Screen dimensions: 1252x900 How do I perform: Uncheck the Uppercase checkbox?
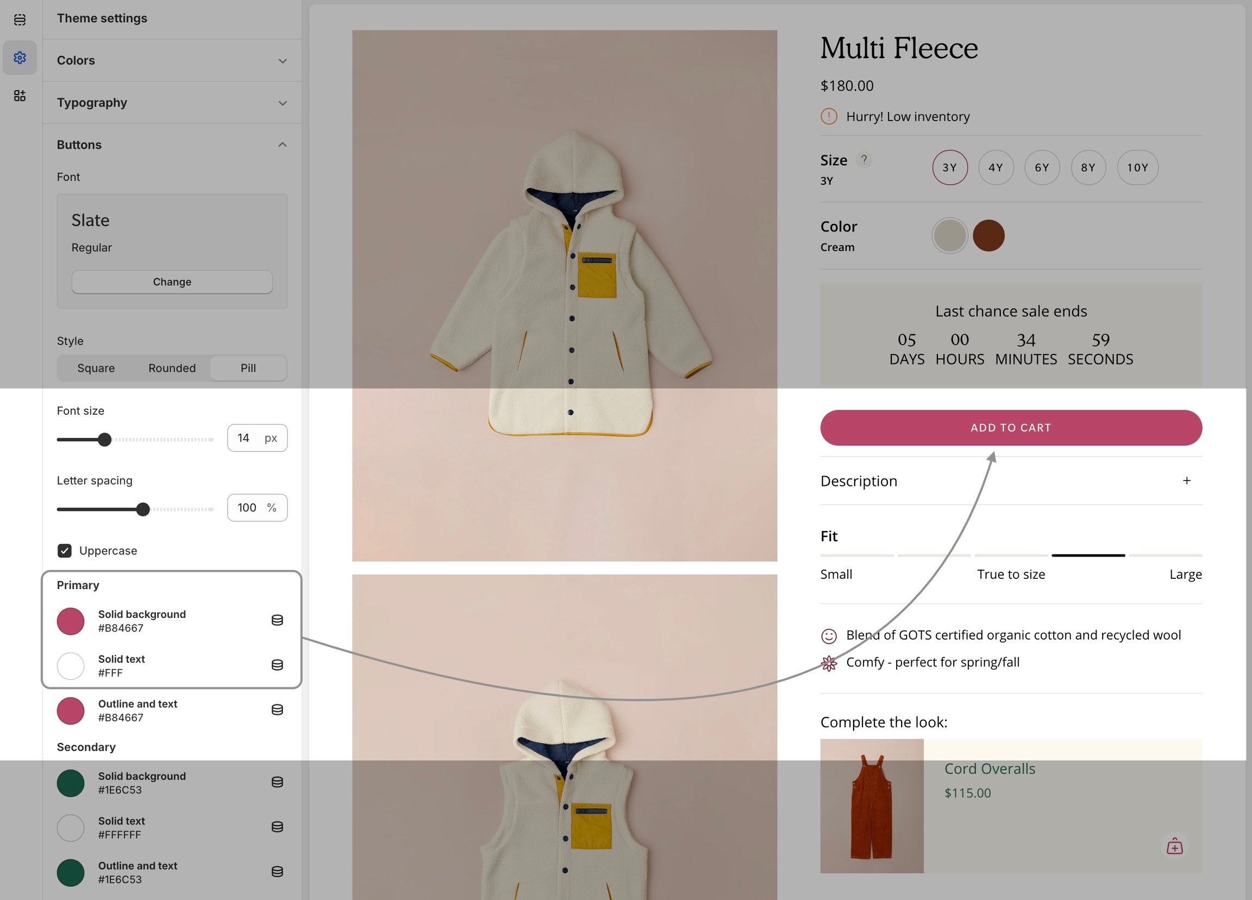tap(65, 551)
